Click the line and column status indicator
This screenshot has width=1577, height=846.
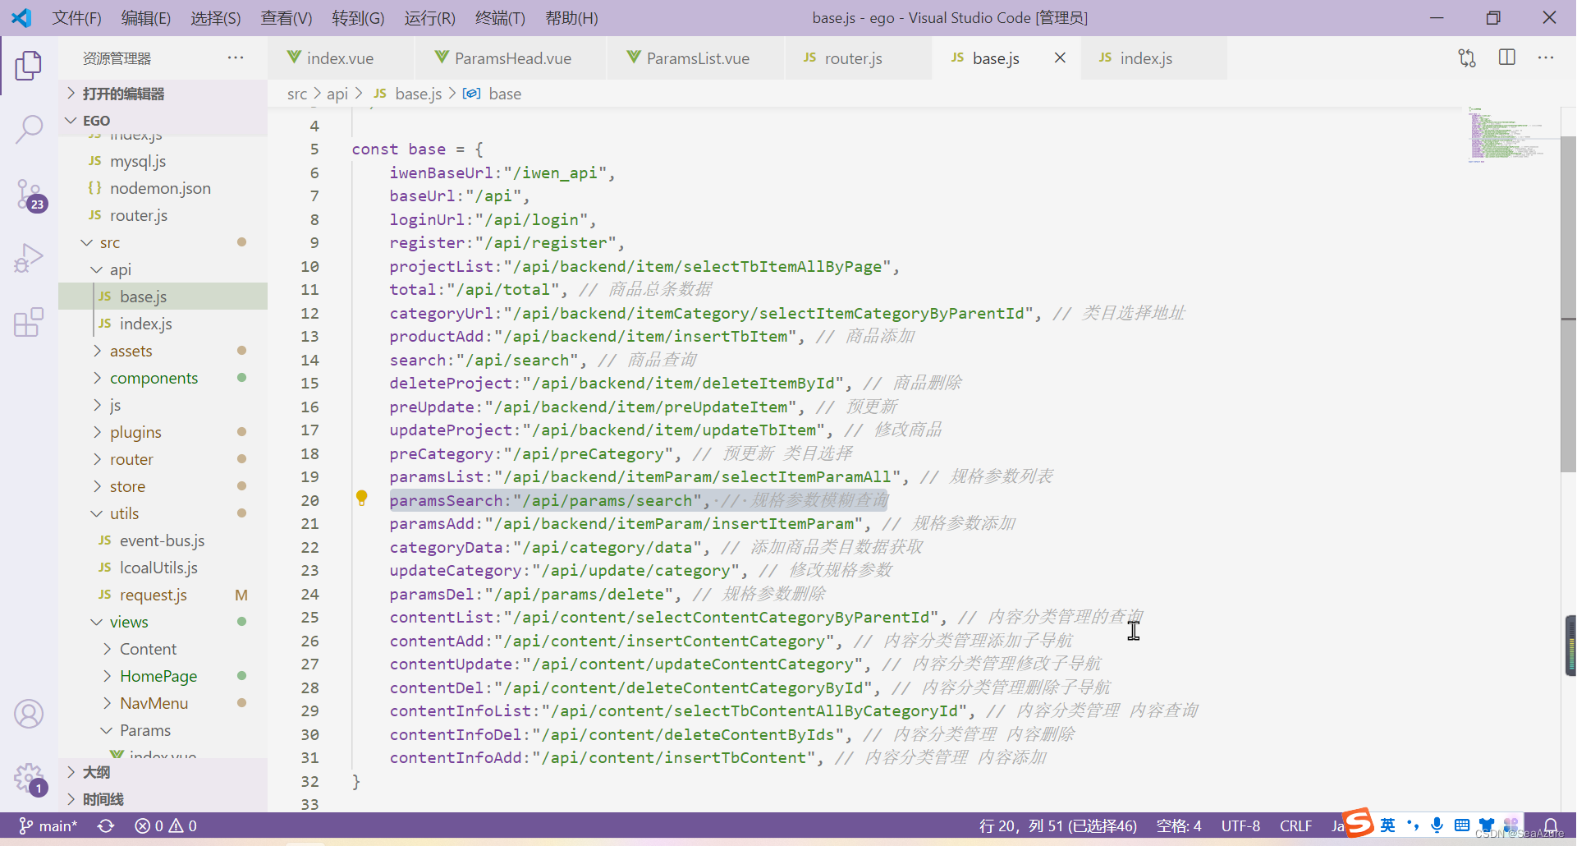coord(1058,825)
